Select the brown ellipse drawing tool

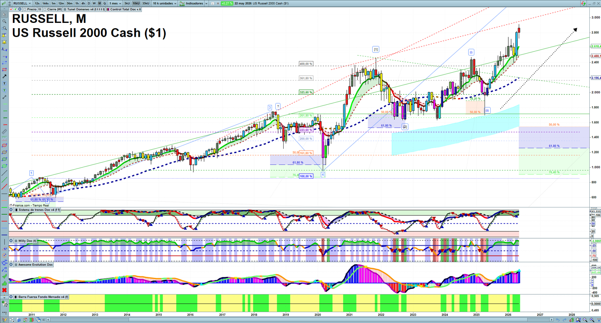[x=5, y=153]
